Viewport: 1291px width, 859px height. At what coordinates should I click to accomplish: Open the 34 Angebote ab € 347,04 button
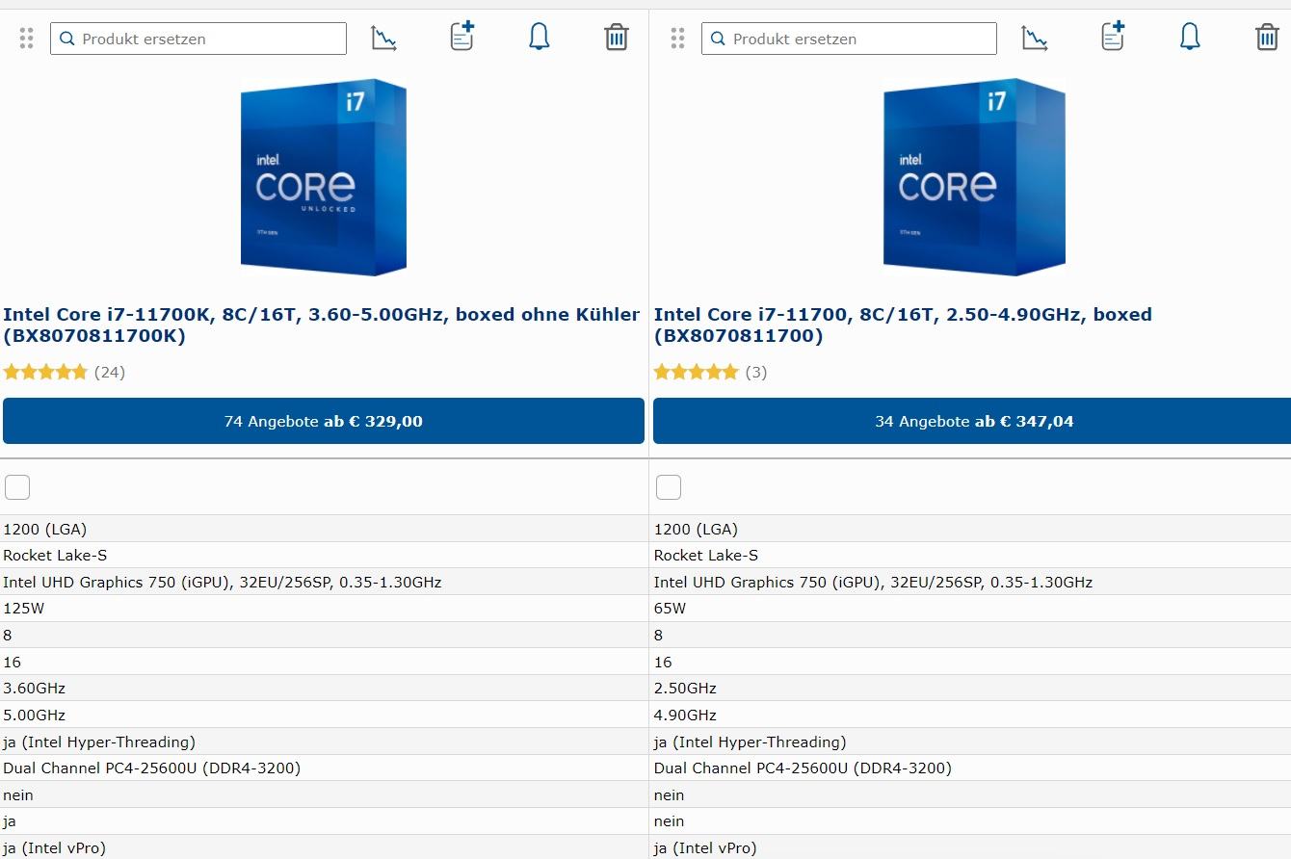[972, 421]
